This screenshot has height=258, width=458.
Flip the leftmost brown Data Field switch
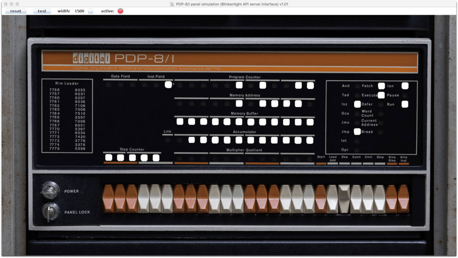(108, 199)
